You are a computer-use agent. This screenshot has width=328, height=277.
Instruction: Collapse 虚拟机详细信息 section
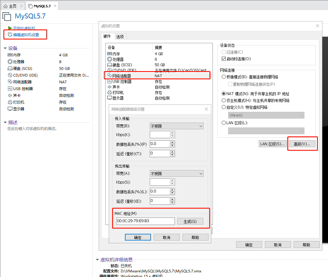97,260
